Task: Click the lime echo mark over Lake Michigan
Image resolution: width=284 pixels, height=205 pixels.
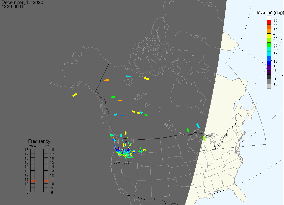Action: coord(204,139)
